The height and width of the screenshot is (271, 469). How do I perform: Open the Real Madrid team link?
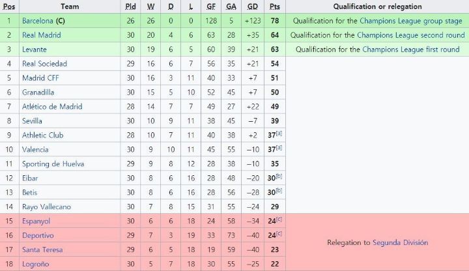click(41, 35)
